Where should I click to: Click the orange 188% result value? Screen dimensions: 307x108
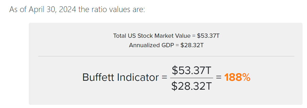[x=237, y=78]
